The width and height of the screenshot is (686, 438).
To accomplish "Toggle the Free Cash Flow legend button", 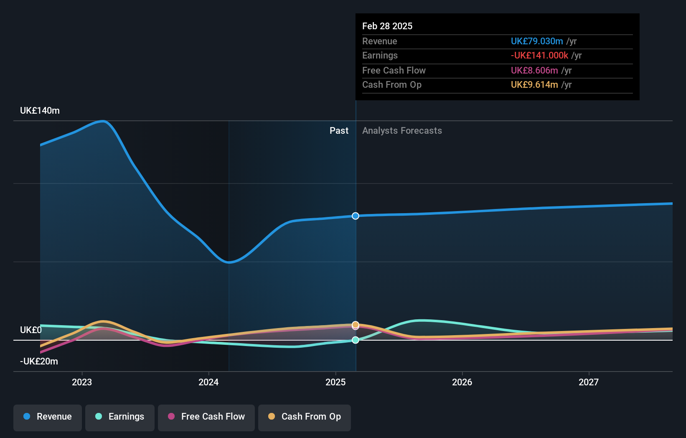I will click(206, 418).
